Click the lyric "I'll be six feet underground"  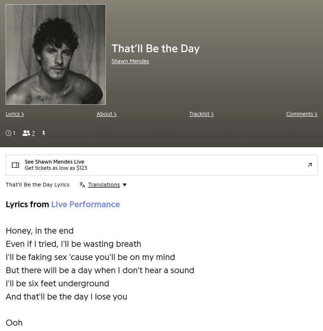click(57, 284)
